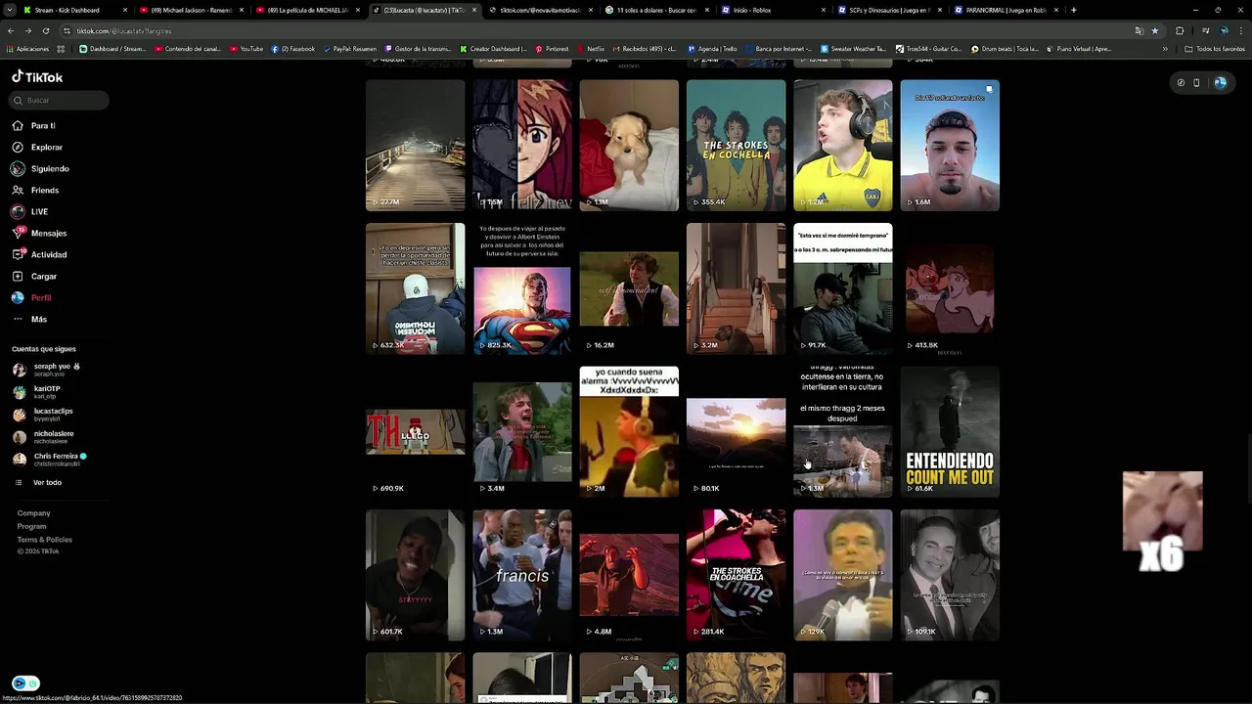Open the Más options menu
The height and width of the screenshot is (704, 1252).
tap(29, 319)
